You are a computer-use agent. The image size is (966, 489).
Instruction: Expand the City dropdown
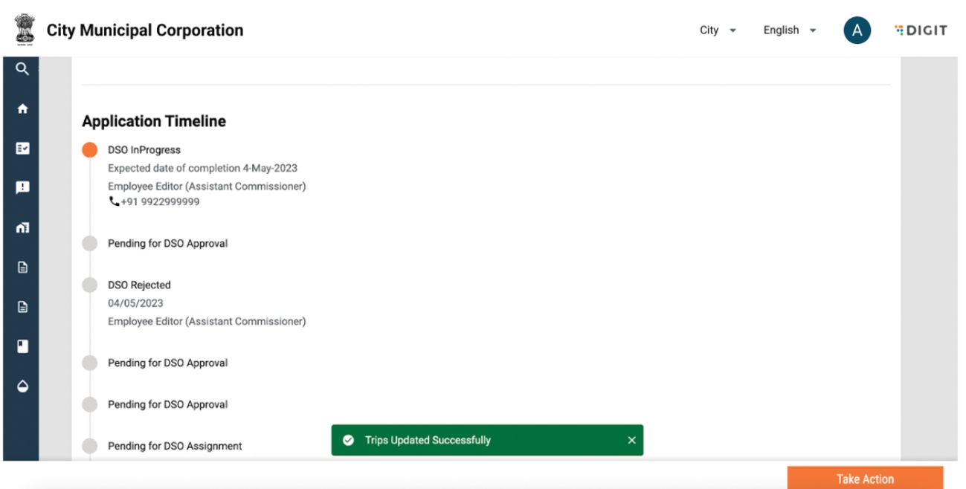coord(718,30)
